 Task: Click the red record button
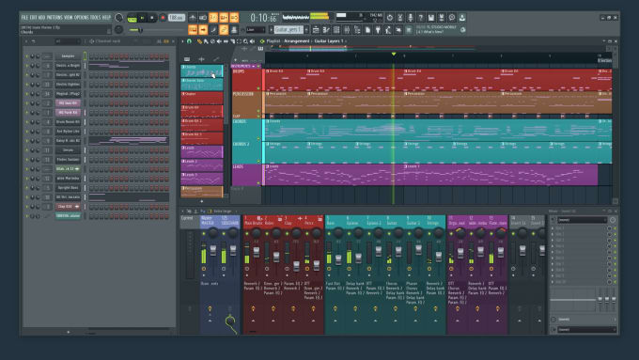coord(163,18)
